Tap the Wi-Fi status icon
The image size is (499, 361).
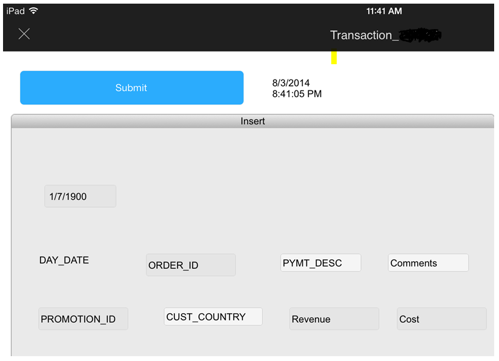point(33,11)
